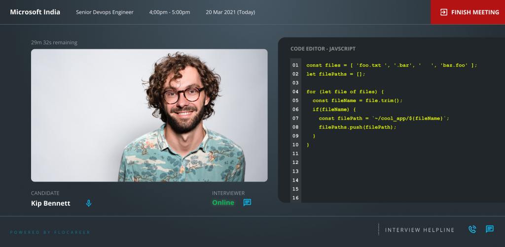Viewport: 505px width, 247px height.
Task: Call the interview helpline phone icon
Action: (x=472, y=229)
